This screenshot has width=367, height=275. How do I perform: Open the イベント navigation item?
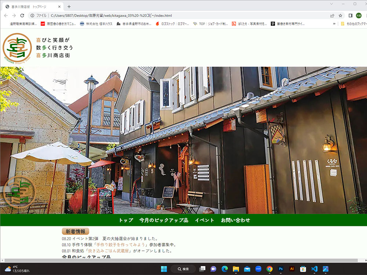[204, 220]
